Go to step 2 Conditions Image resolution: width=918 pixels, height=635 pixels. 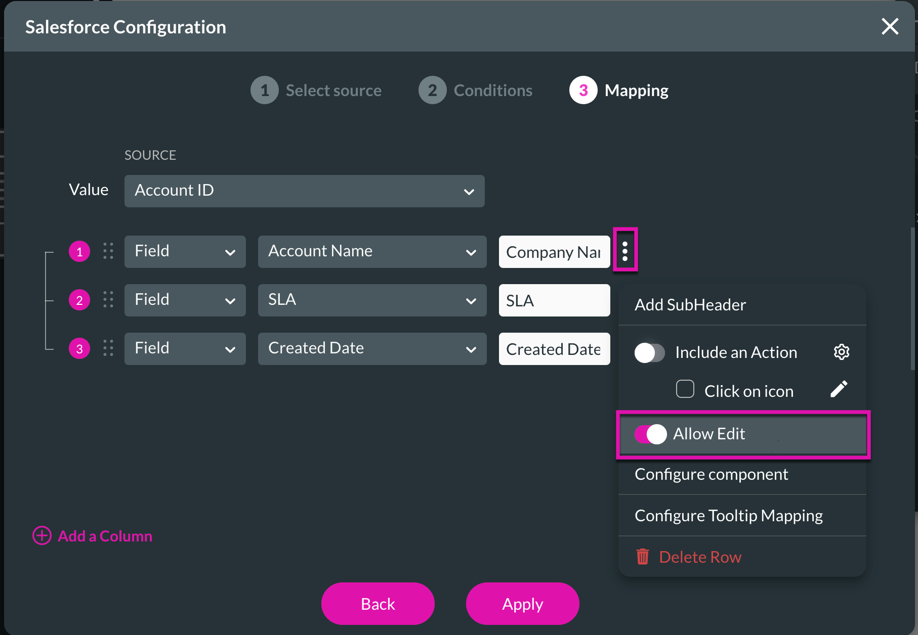tap(476, 90)
